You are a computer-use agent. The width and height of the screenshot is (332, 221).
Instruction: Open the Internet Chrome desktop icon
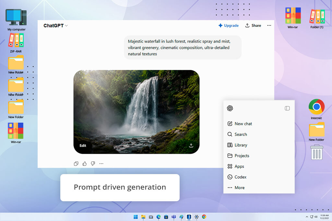pos(316,109)
